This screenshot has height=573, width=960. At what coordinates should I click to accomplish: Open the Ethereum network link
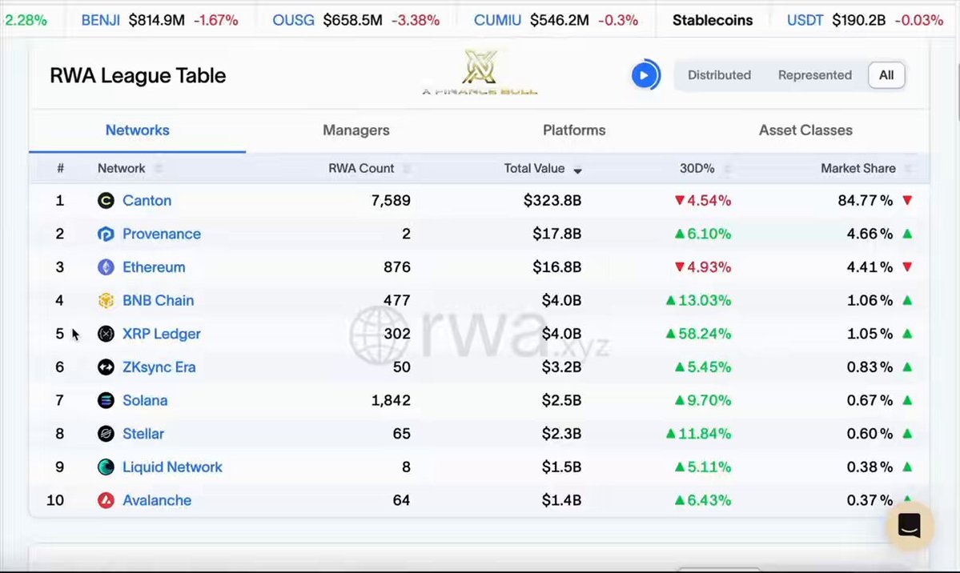pyautogui.click(x=154, y=267)
